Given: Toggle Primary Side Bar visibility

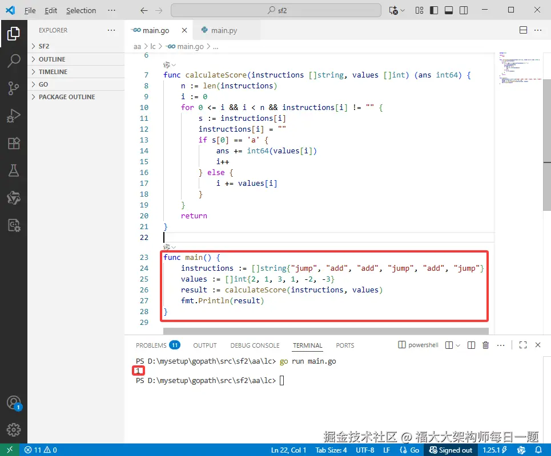Looking at the screenshot, I should pos(434,10).
